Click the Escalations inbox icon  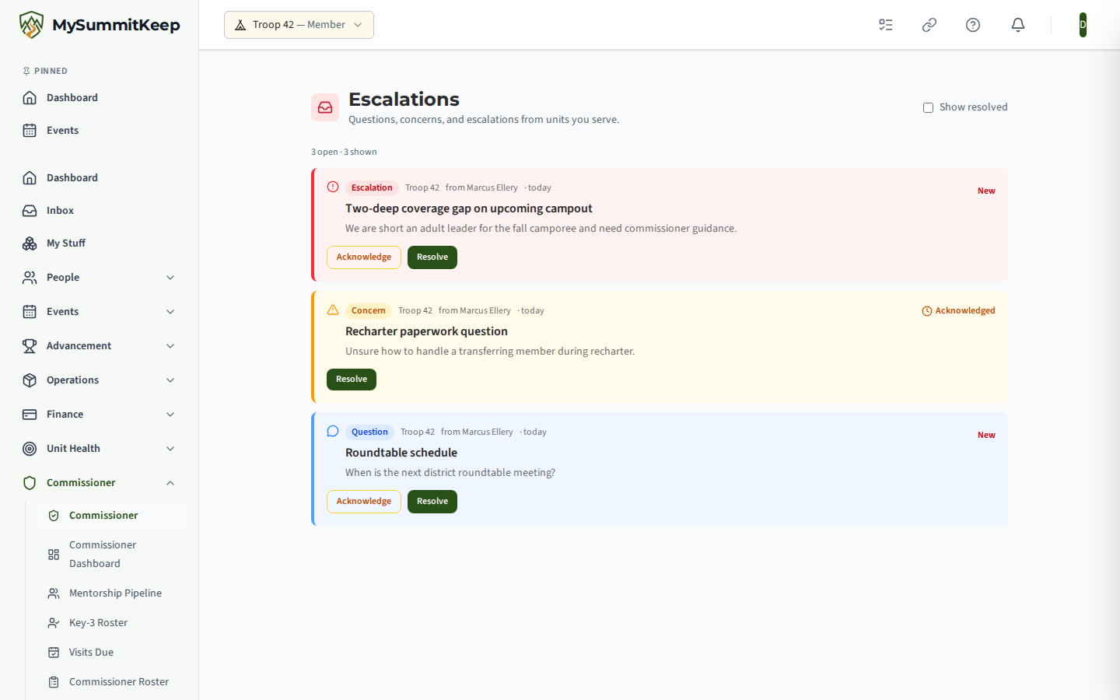(325, 107)
